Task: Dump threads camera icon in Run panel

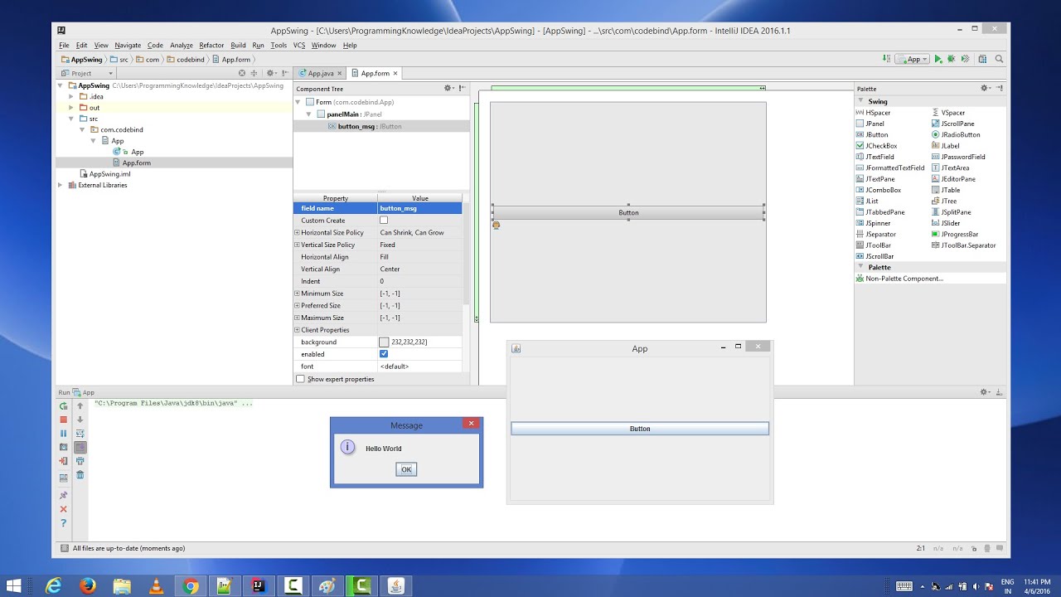Action: point(63,447)
